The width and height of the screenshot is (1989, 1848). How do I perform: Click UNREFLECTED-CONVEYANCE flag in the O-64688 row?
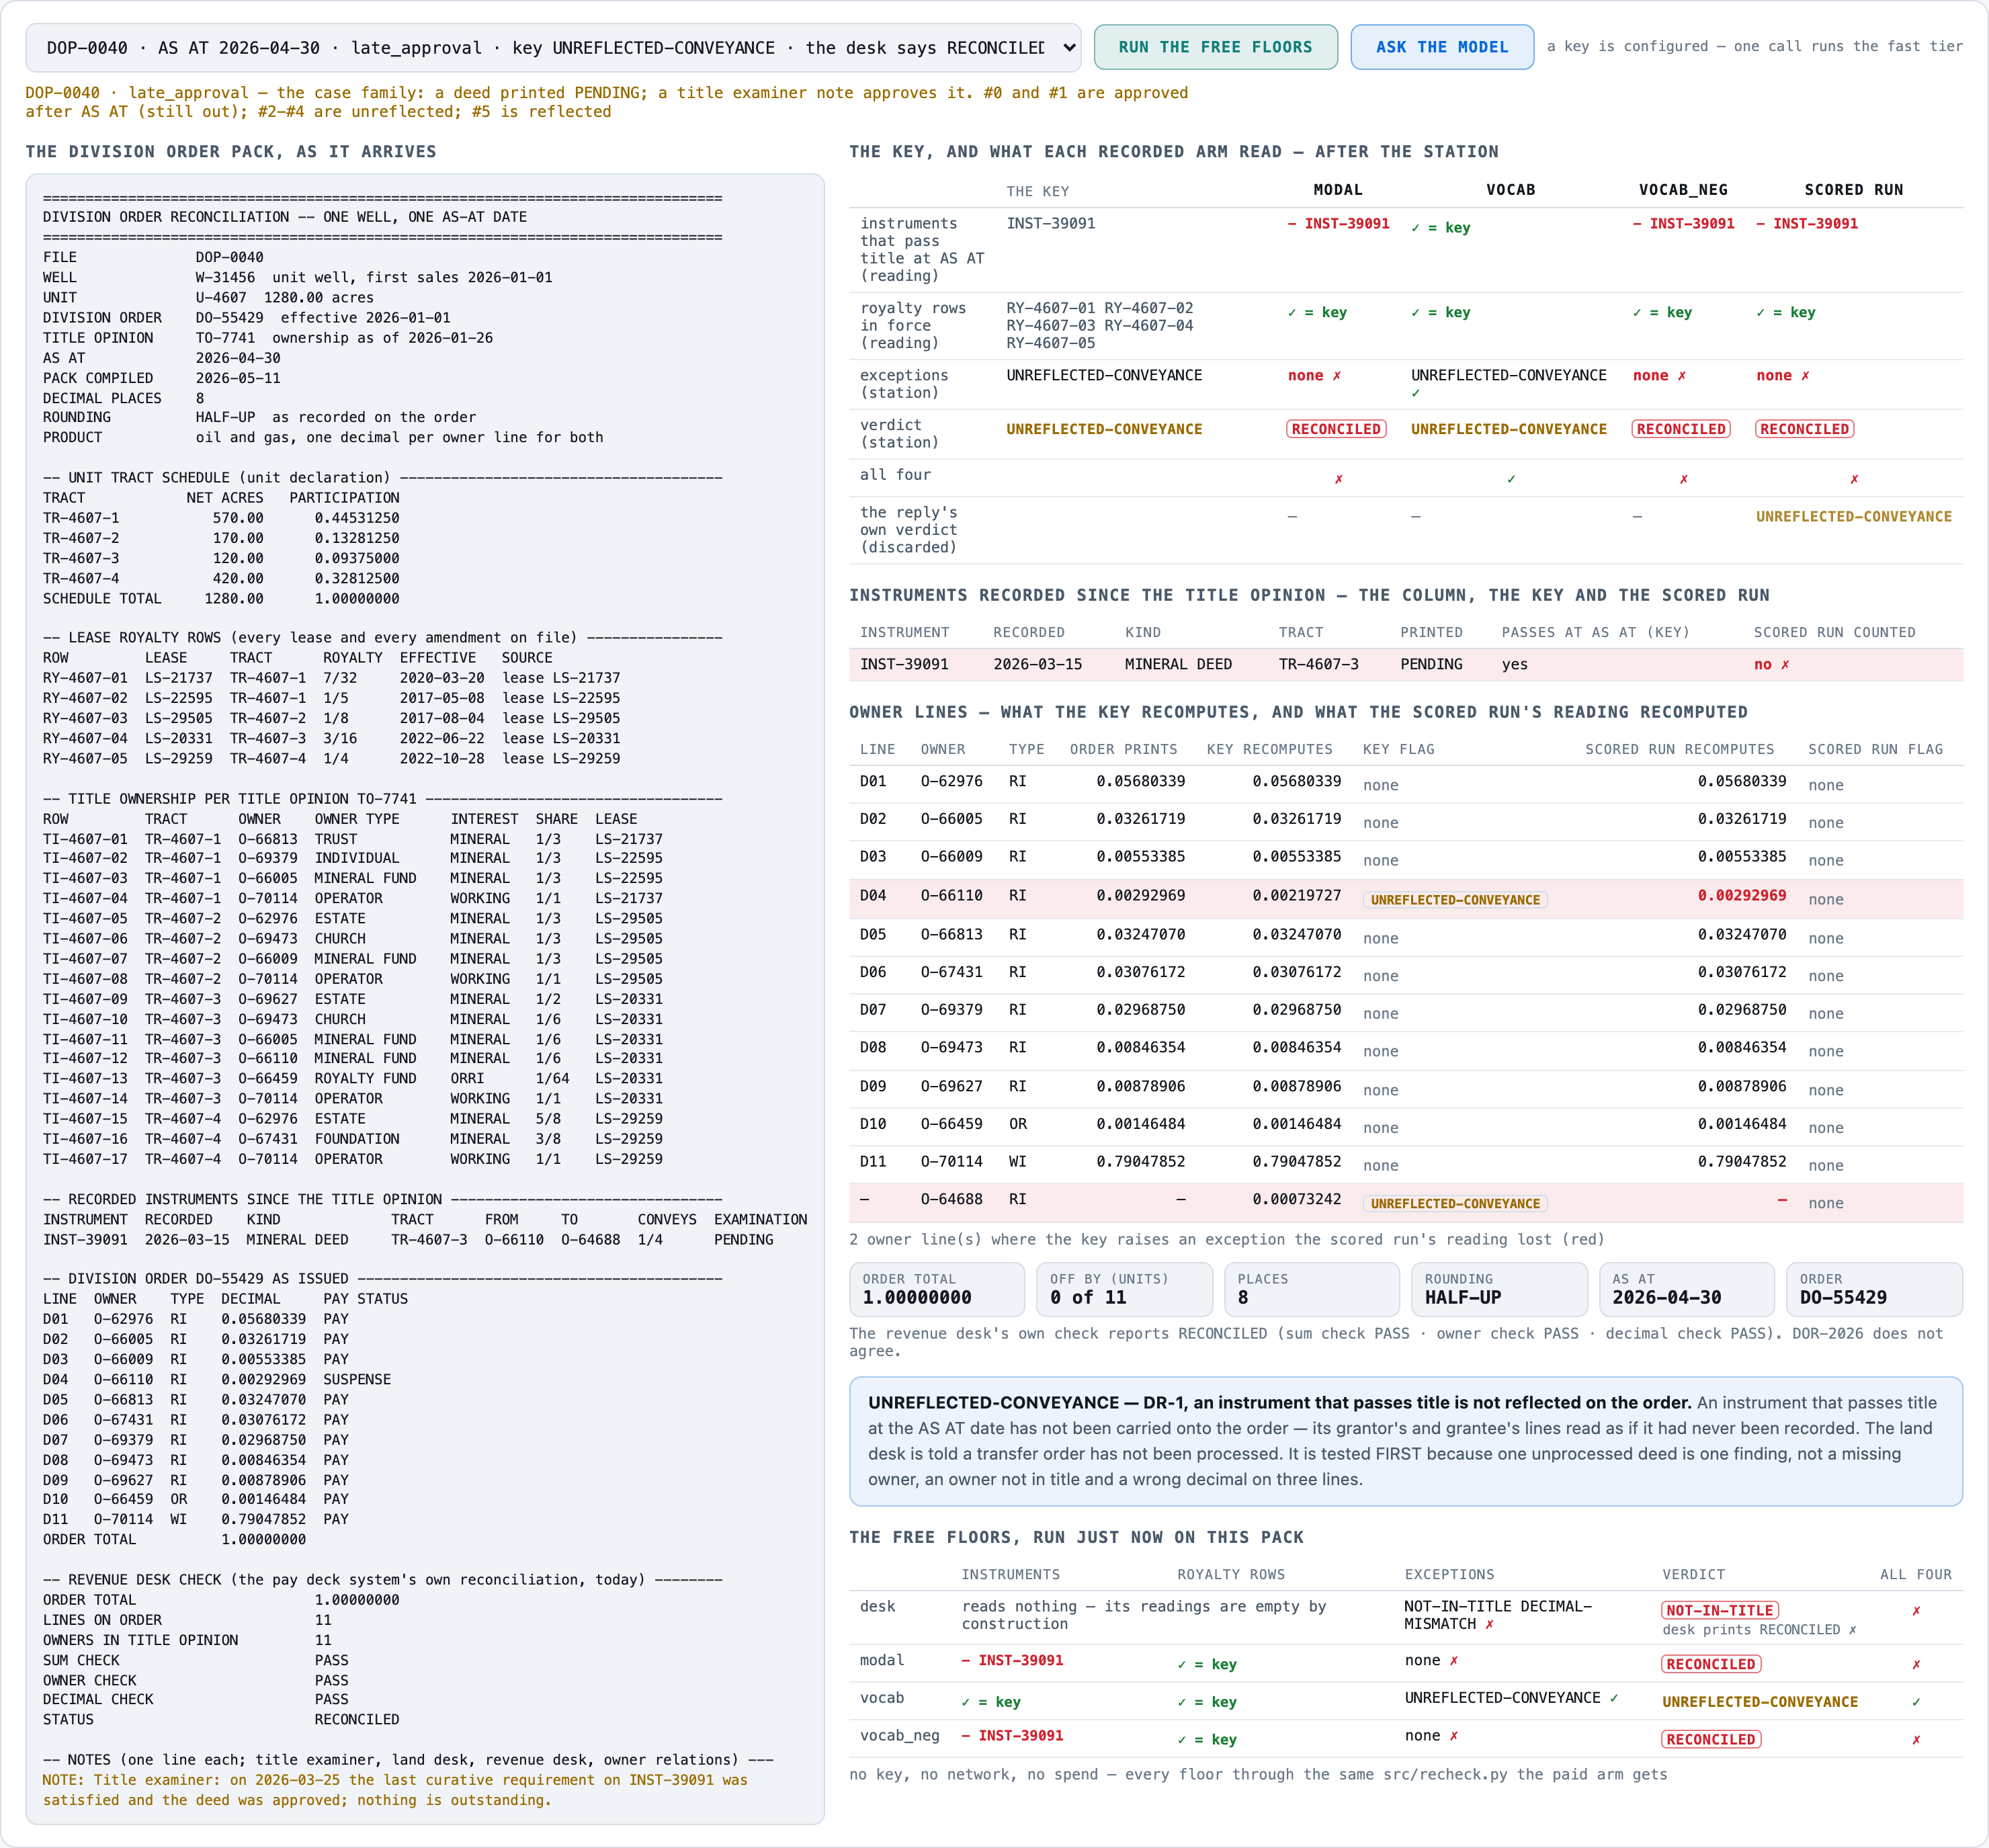(x=1454, y=1203)
